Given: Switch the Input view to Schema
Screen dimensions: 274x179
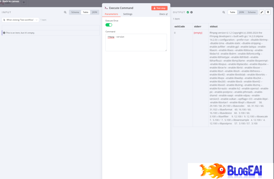Looking at the screenshot, I should point(75,12).
